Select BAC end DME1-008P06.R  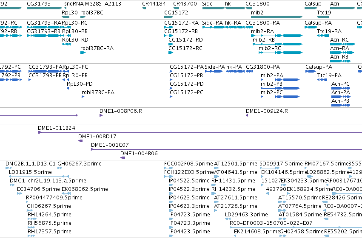(121, 111)
